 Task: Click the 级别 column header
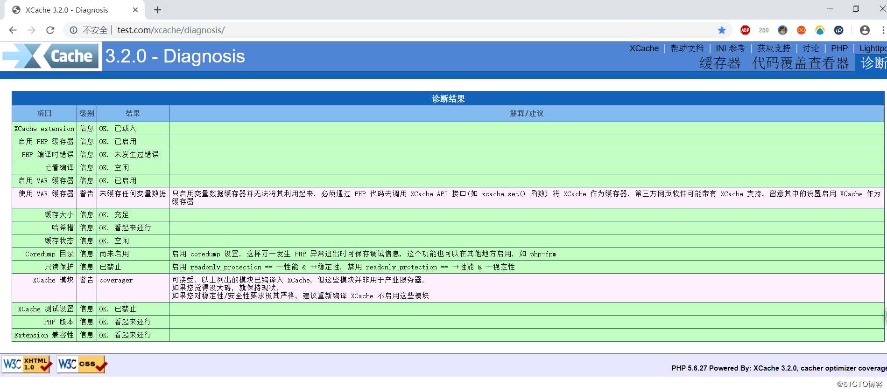pyautogui.click(x=87, y=113)
